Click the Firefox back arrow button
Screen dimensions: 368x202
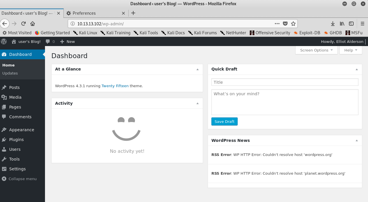(5, 24)
